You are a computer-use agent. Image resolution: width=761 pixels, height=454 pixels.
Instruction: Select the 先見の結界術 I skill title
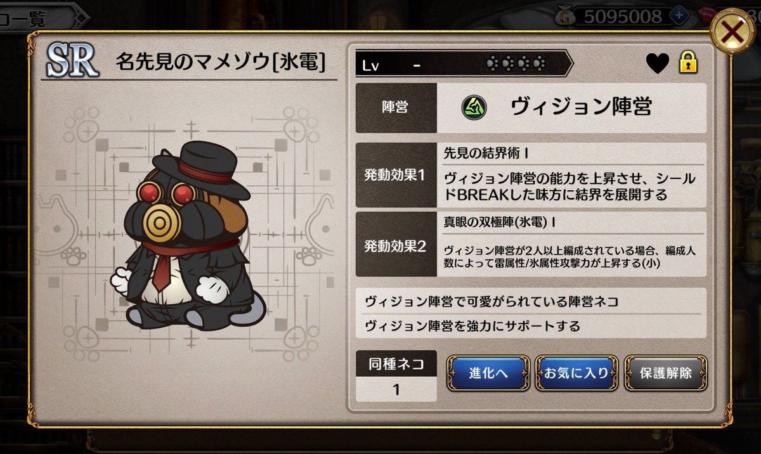[x=486, y=153]
